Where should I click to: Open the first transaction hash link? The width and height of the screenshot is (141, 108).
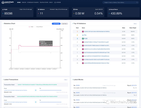point(37,85)
